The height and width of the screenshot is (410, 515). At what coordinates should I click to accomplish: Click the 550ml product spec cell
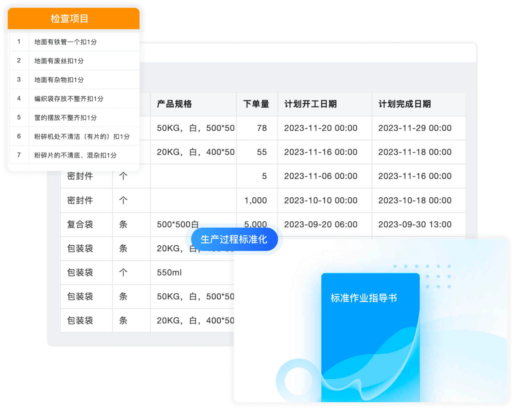point(169,272)
